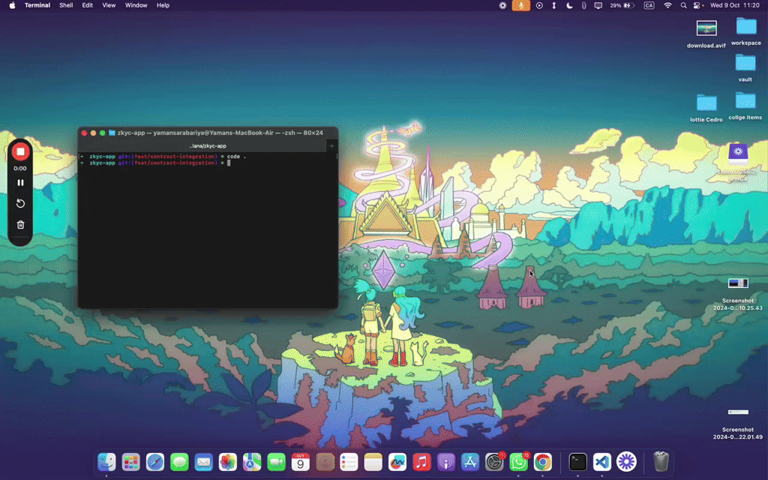This screenshot has height=480, width=768.
Task: Open Finder from the Dock
Action: (106, 461)
